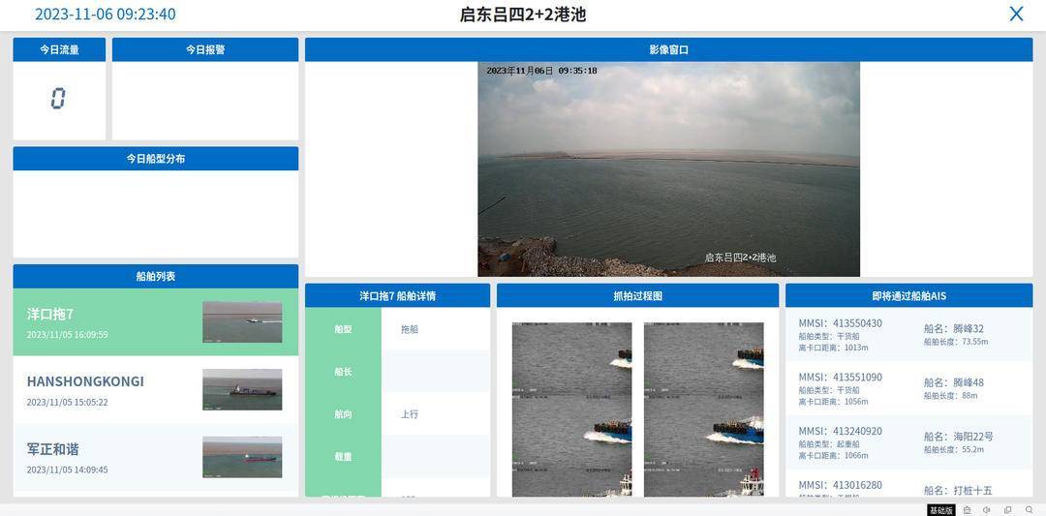Open the right capture process image
This screenshot has height=516, width=1046.
(x=703, y=409)
